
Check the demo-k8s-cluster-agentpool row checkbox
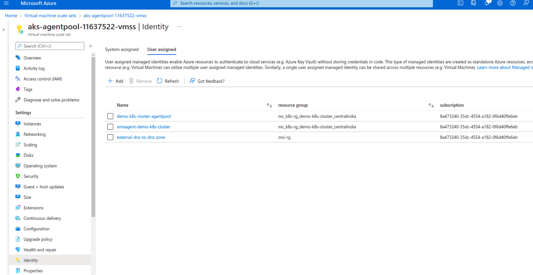[110, 116]
